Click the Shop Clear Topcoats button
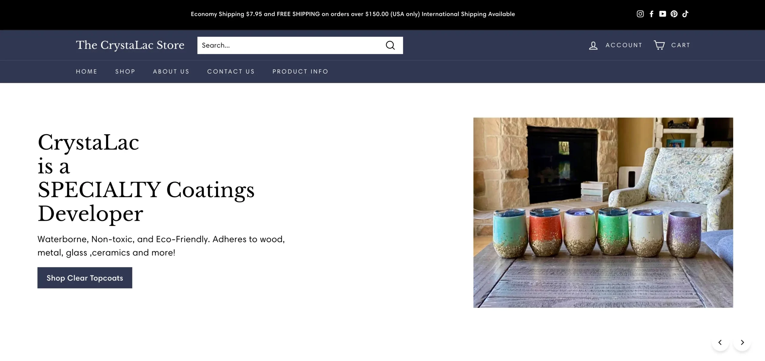 click(x=85, y=278)
